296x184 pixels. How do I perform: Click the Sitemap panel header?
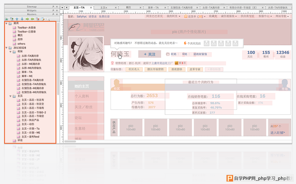[x=32, y=7]
